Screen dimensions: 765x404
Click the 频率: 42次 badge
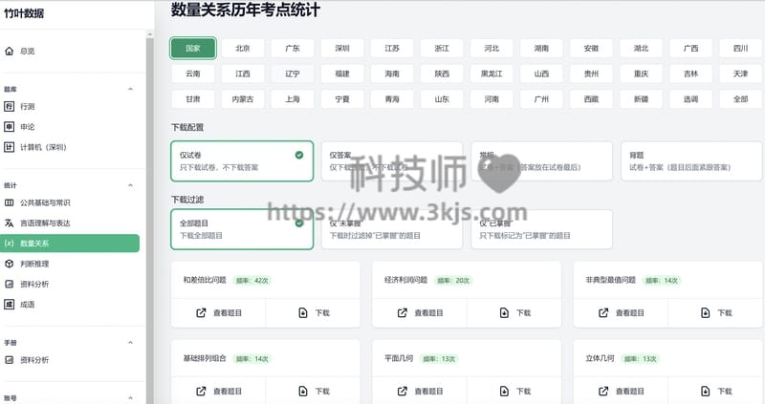click(x=252, y=281)
